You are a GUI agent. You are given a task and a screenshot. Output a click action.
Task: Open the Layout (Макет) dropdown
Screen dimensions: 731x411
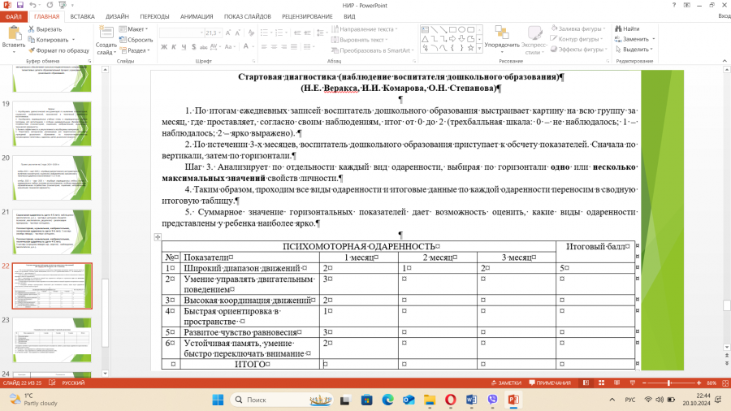click(134, 29)
